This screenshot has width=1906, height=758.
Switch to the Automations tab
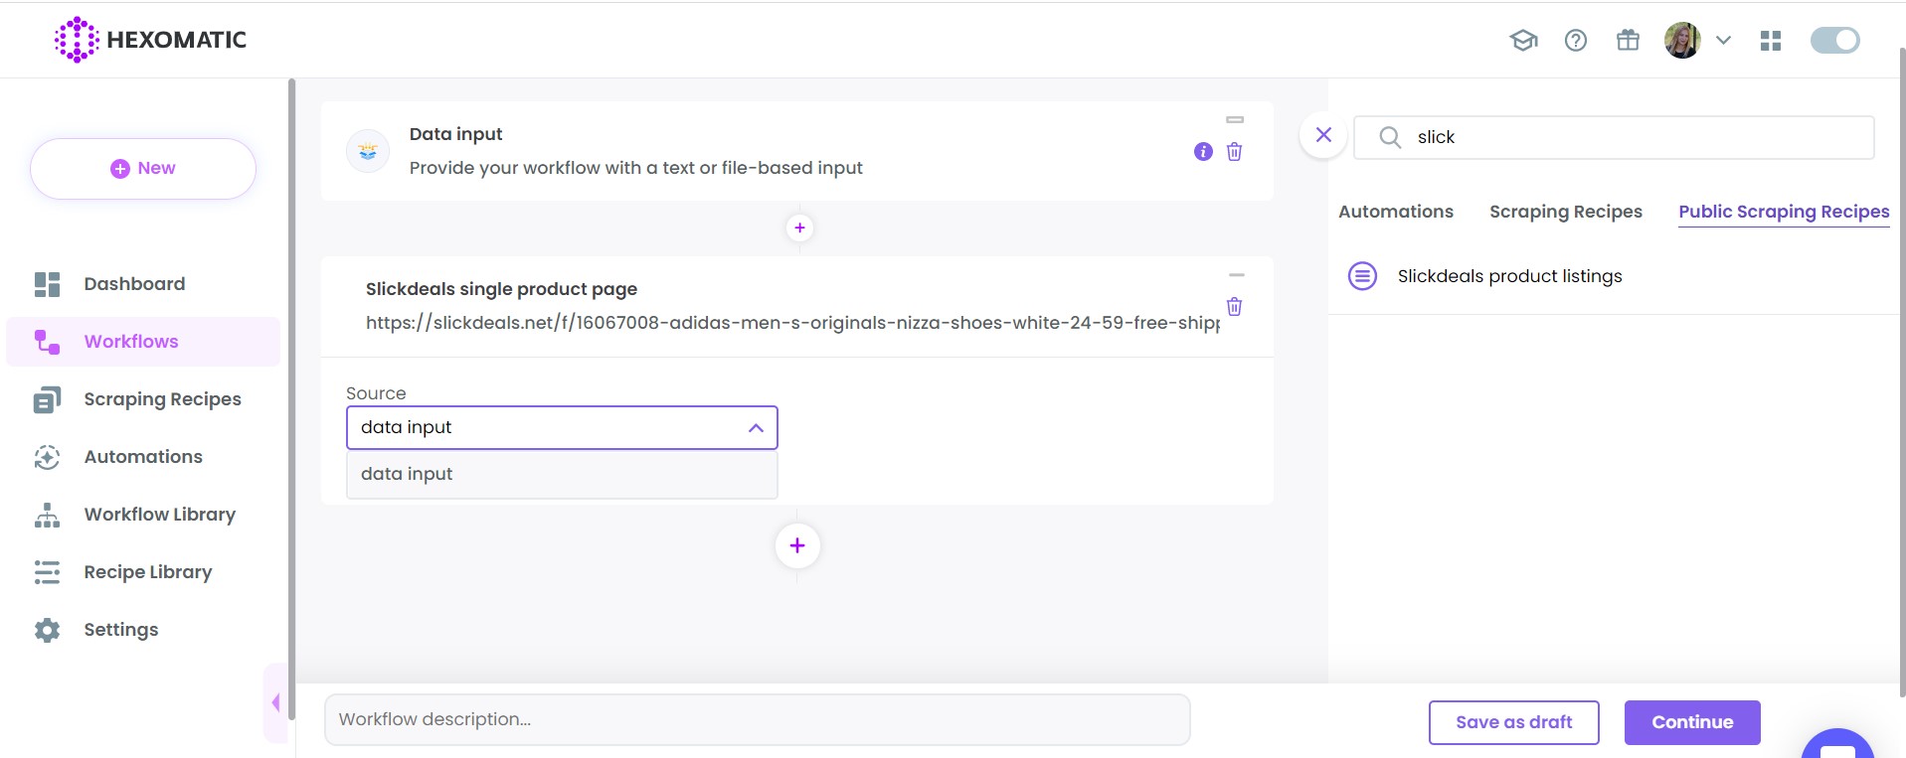coord(1395,212)
